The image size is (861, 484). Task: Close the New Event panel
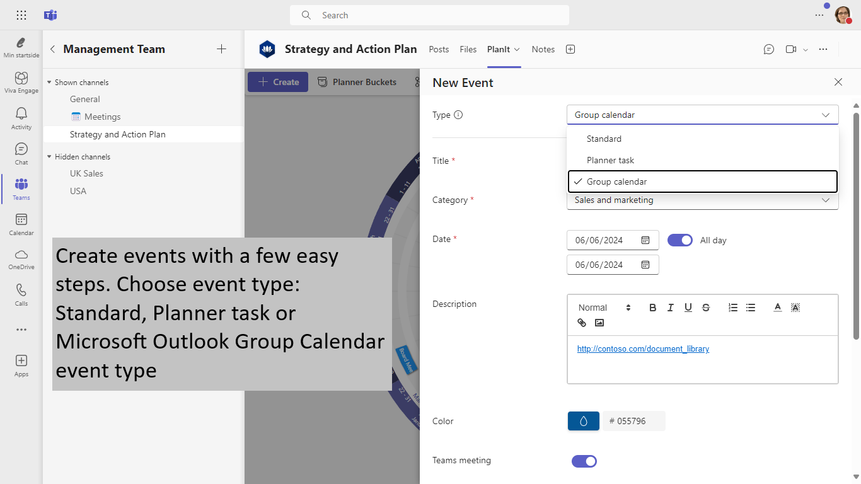point(838,82)
